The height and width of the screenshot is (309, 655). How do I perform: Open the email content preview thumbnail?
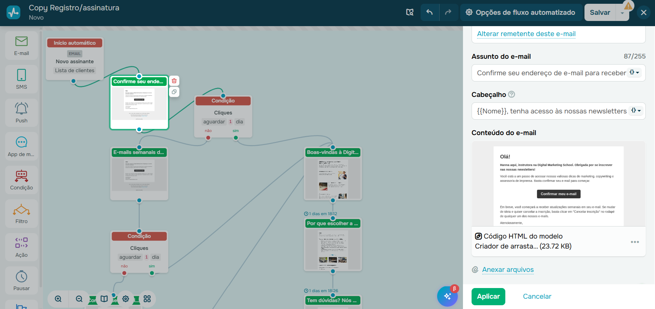[558, 184]
